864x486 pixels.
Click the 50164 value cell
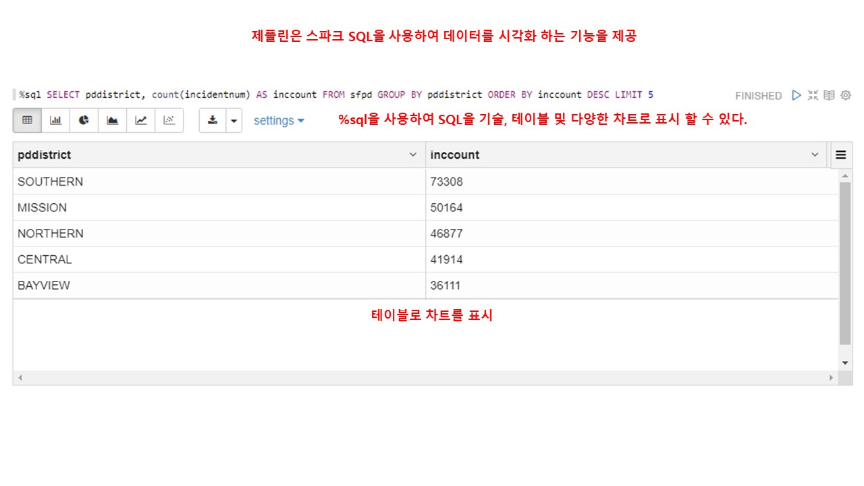point(632,207)
